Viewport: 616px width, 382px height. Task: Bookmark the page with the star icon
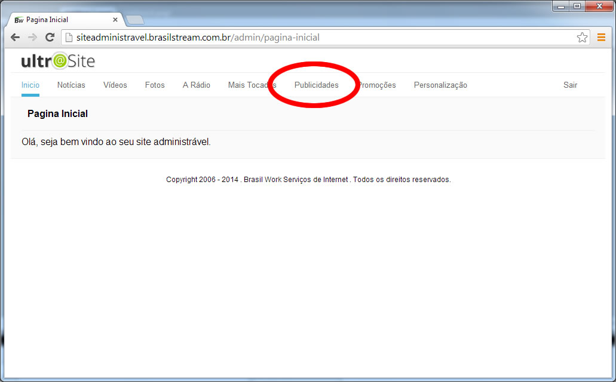(x=582, y=37)
